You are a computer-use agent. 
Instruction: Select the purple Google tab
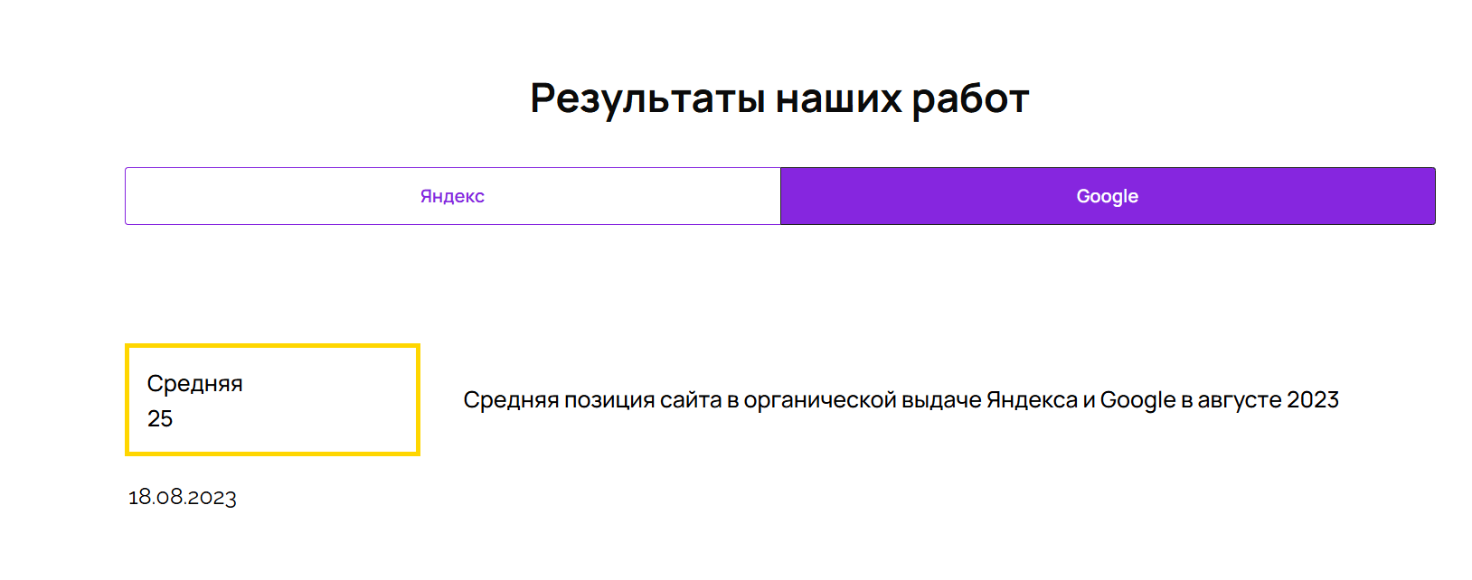1107,196
